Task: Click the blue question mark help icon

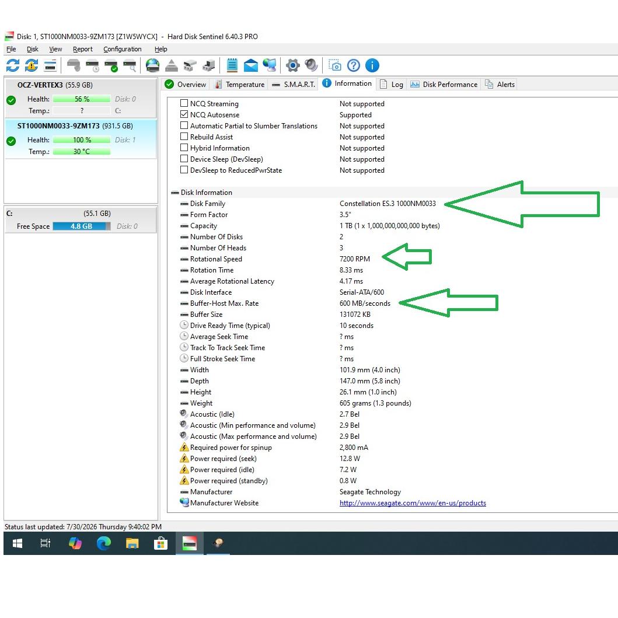Action: pyautogui.click(x=354, y=65)
